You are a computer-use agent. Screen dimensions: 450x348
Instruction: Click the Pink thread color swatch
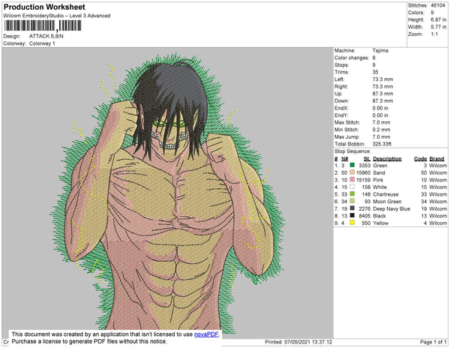click(352, 179)
